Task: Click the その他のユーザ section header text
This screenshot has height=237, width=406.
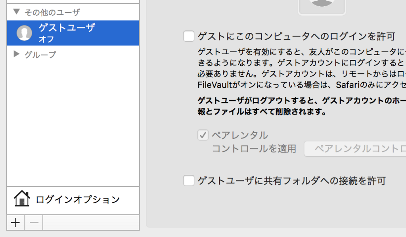Action: pos(52,12)
